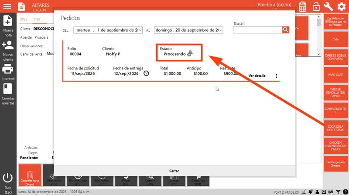
Task: Focus the Buscar search field
Action: coord(257,30)
